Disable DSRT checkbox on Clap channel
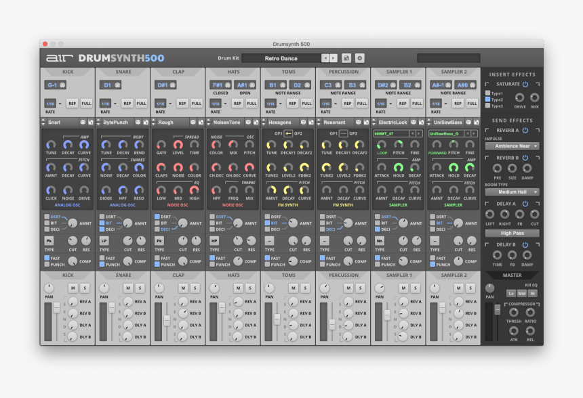 [x=157, y=217]
